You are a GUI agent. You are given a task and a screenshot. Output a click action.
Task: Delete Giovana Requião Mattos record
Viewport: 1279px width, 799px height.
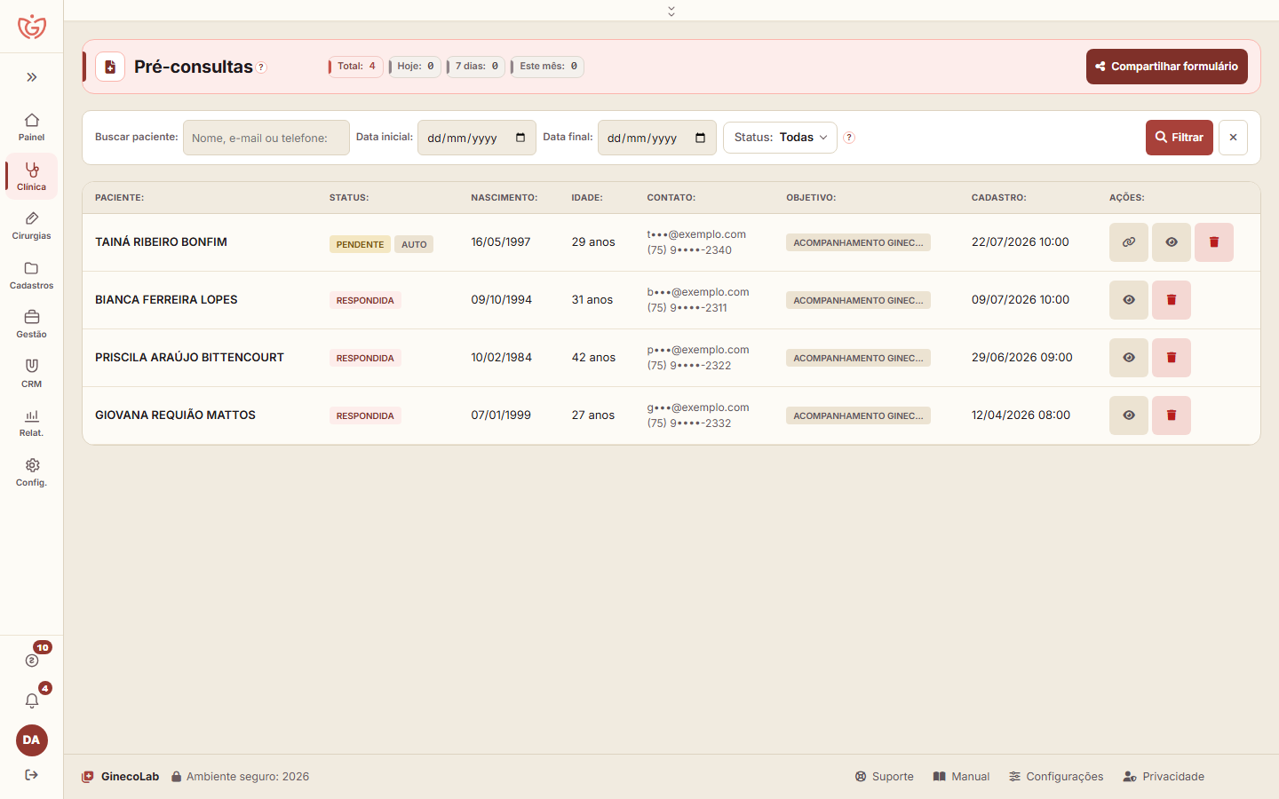1172,415
